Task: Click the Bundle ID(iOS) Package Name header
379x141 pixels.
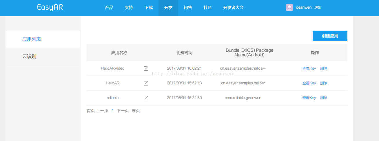Action: coord(249,53)
